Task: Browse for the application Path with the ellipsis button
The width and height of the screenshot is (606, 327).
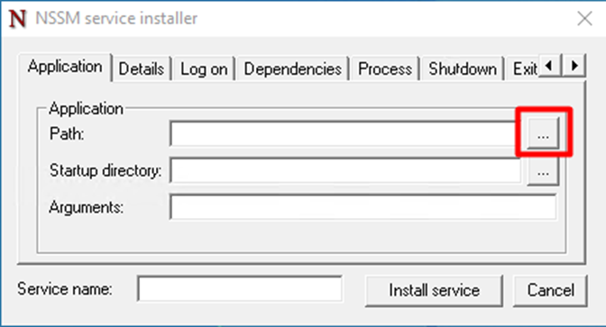Action: 543,134
